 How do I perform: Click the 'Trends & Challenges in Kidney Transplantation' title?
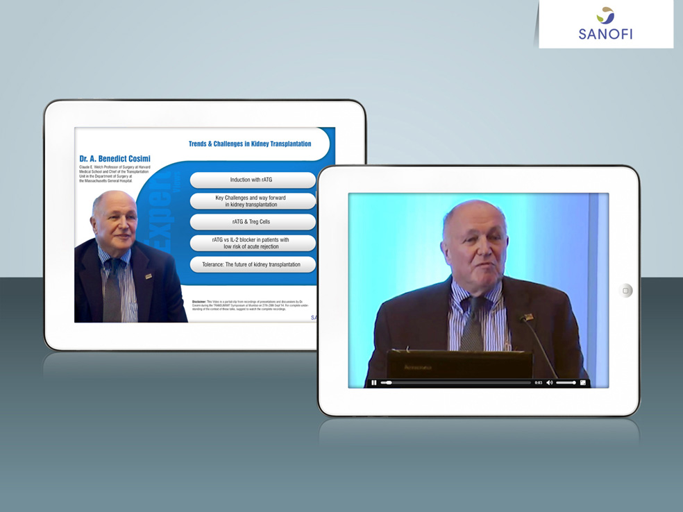pyautogui.click(x=250, y=144)
